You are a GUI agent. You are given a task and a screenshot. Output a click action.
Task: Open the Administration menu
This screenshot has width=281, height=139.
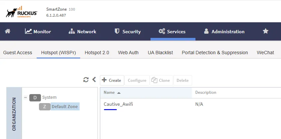click(x=224, y=32)
